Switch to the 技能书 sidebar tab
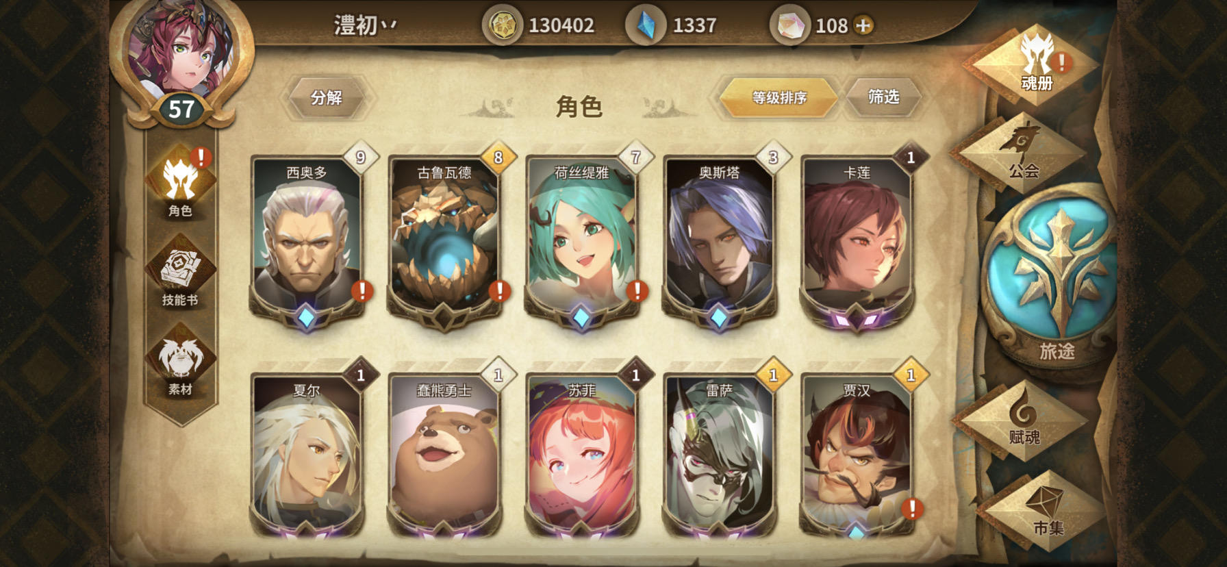 pyautogui.click(x=181, y=272)
